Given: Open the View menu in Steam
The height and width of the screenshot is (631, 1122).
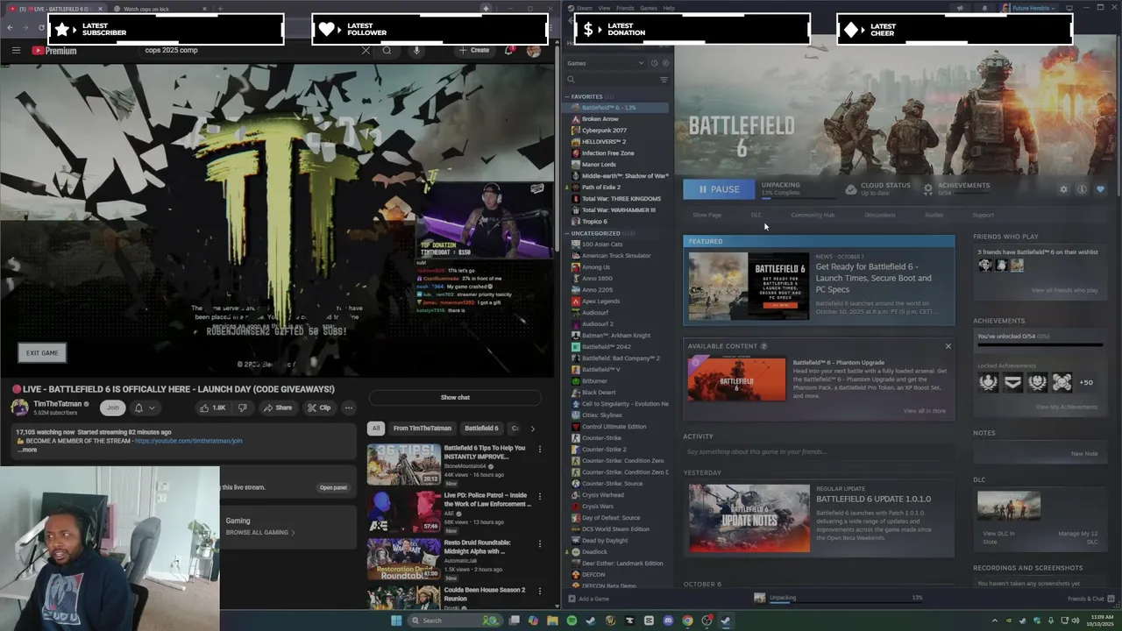Looking at the screenshot, I should [606, 8].
